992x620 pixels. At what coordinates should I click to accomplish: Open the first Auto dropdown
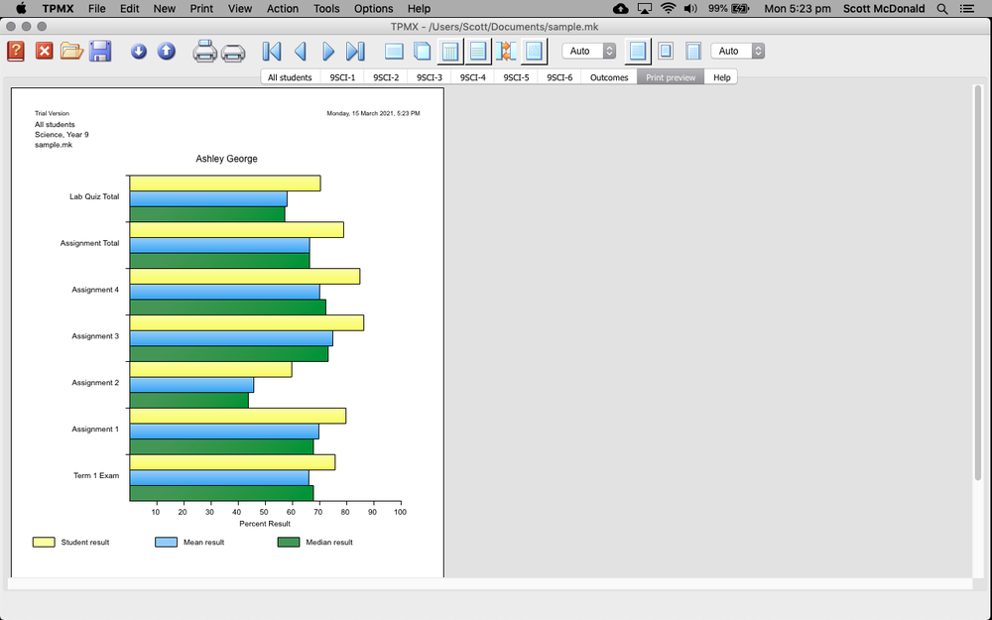click(x=588, y=52)
